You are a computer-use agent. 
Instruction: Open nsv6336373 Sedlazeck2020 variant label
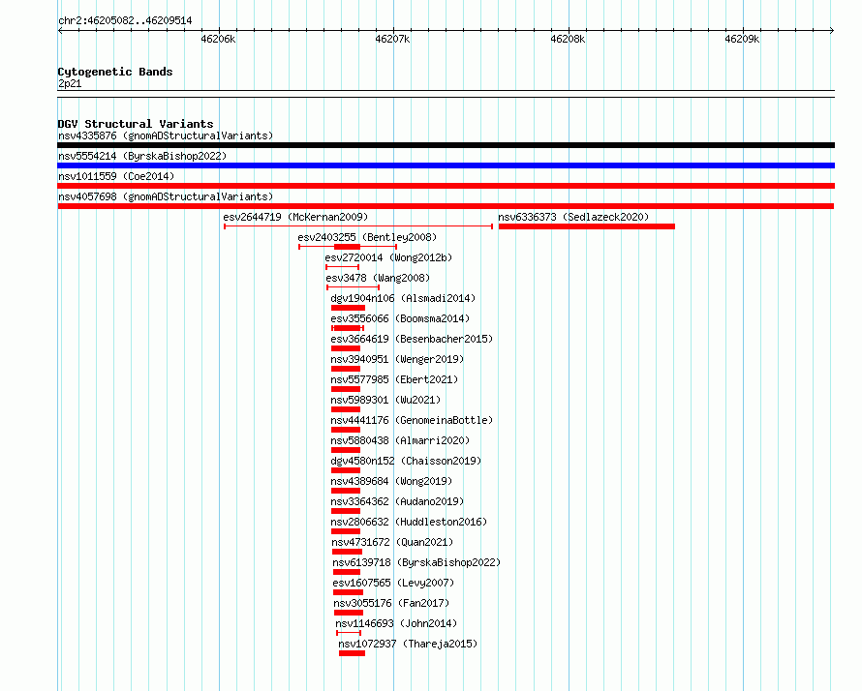pyautogui.click(x=573, y=217)
